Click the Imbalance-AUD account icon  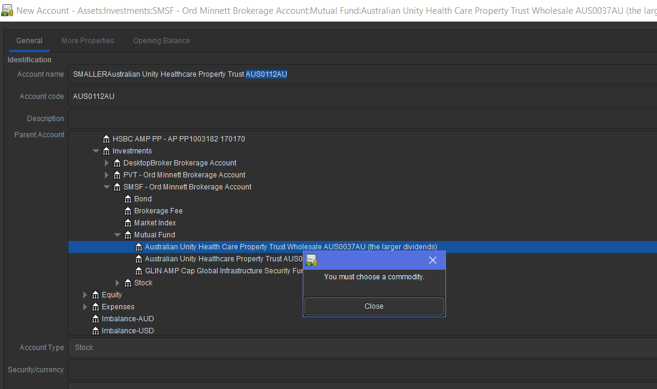click(95, 319)
